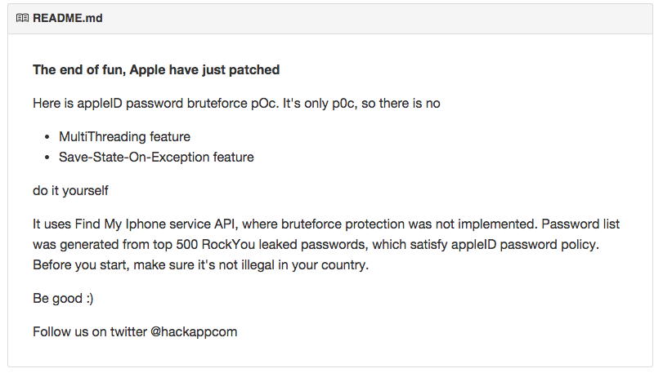Click the "do it yourself" line

point(70,190)
